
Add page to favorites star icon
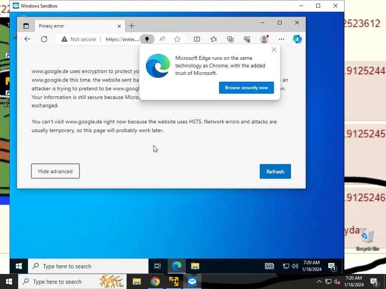click(177, 39)
